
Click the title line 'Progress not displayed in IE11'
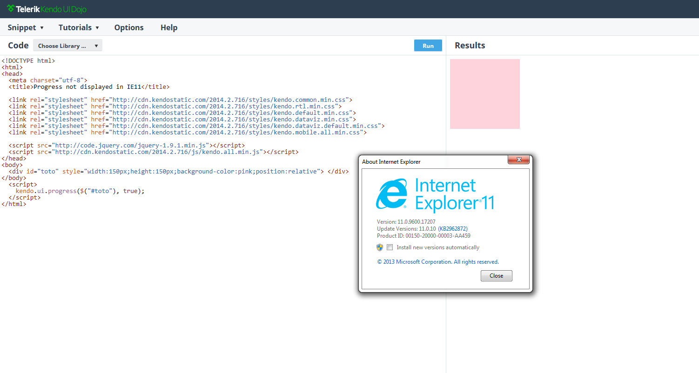(x=89, y=87)
